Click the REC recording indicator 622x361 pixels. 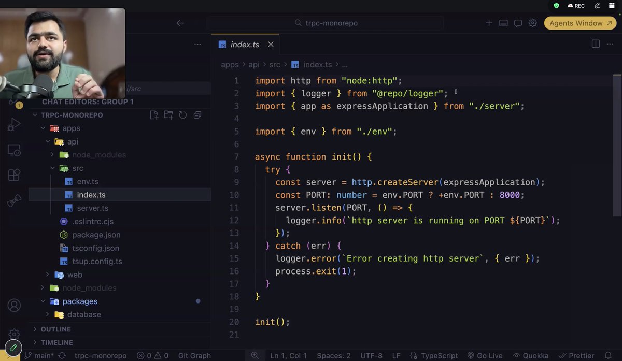click(576, 6)
